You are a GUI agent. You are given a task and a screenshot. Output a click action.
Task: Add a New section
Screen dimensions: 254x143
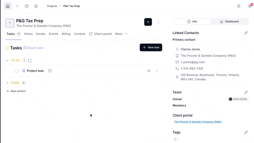16,91
